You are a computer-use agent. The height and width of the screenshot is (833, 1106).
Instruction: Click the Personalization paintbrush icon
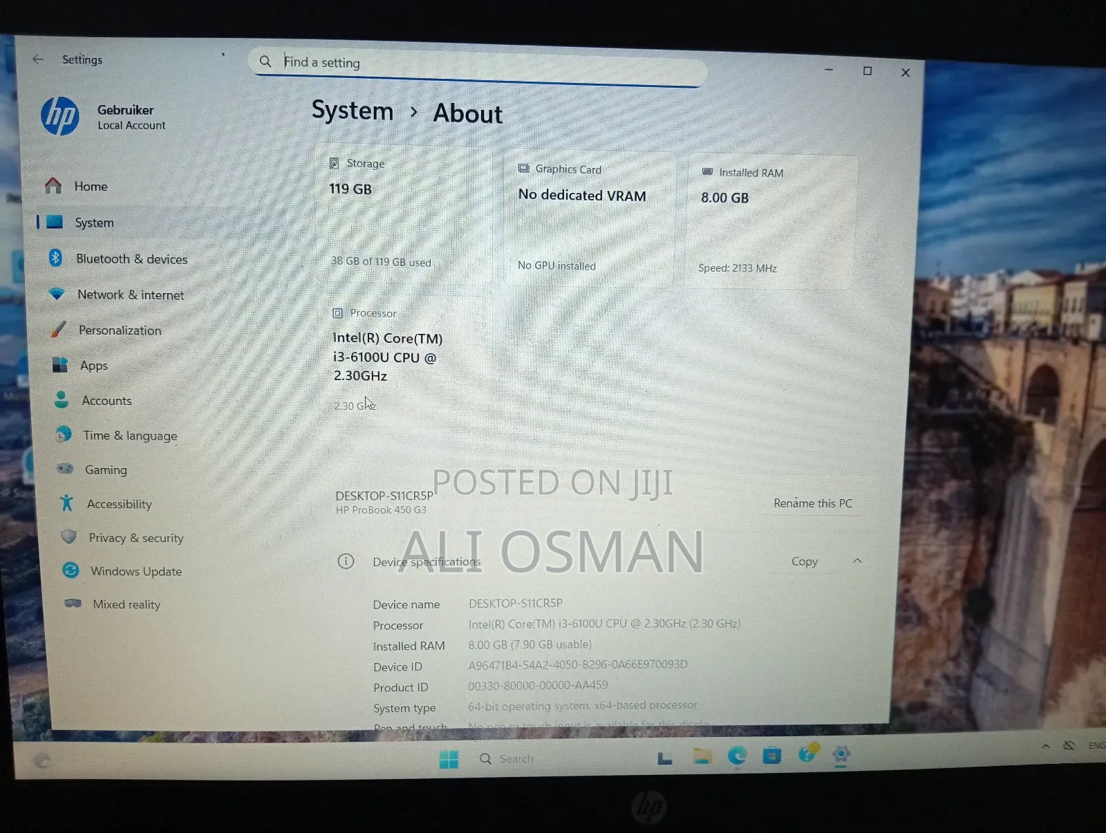click(59, 329)
